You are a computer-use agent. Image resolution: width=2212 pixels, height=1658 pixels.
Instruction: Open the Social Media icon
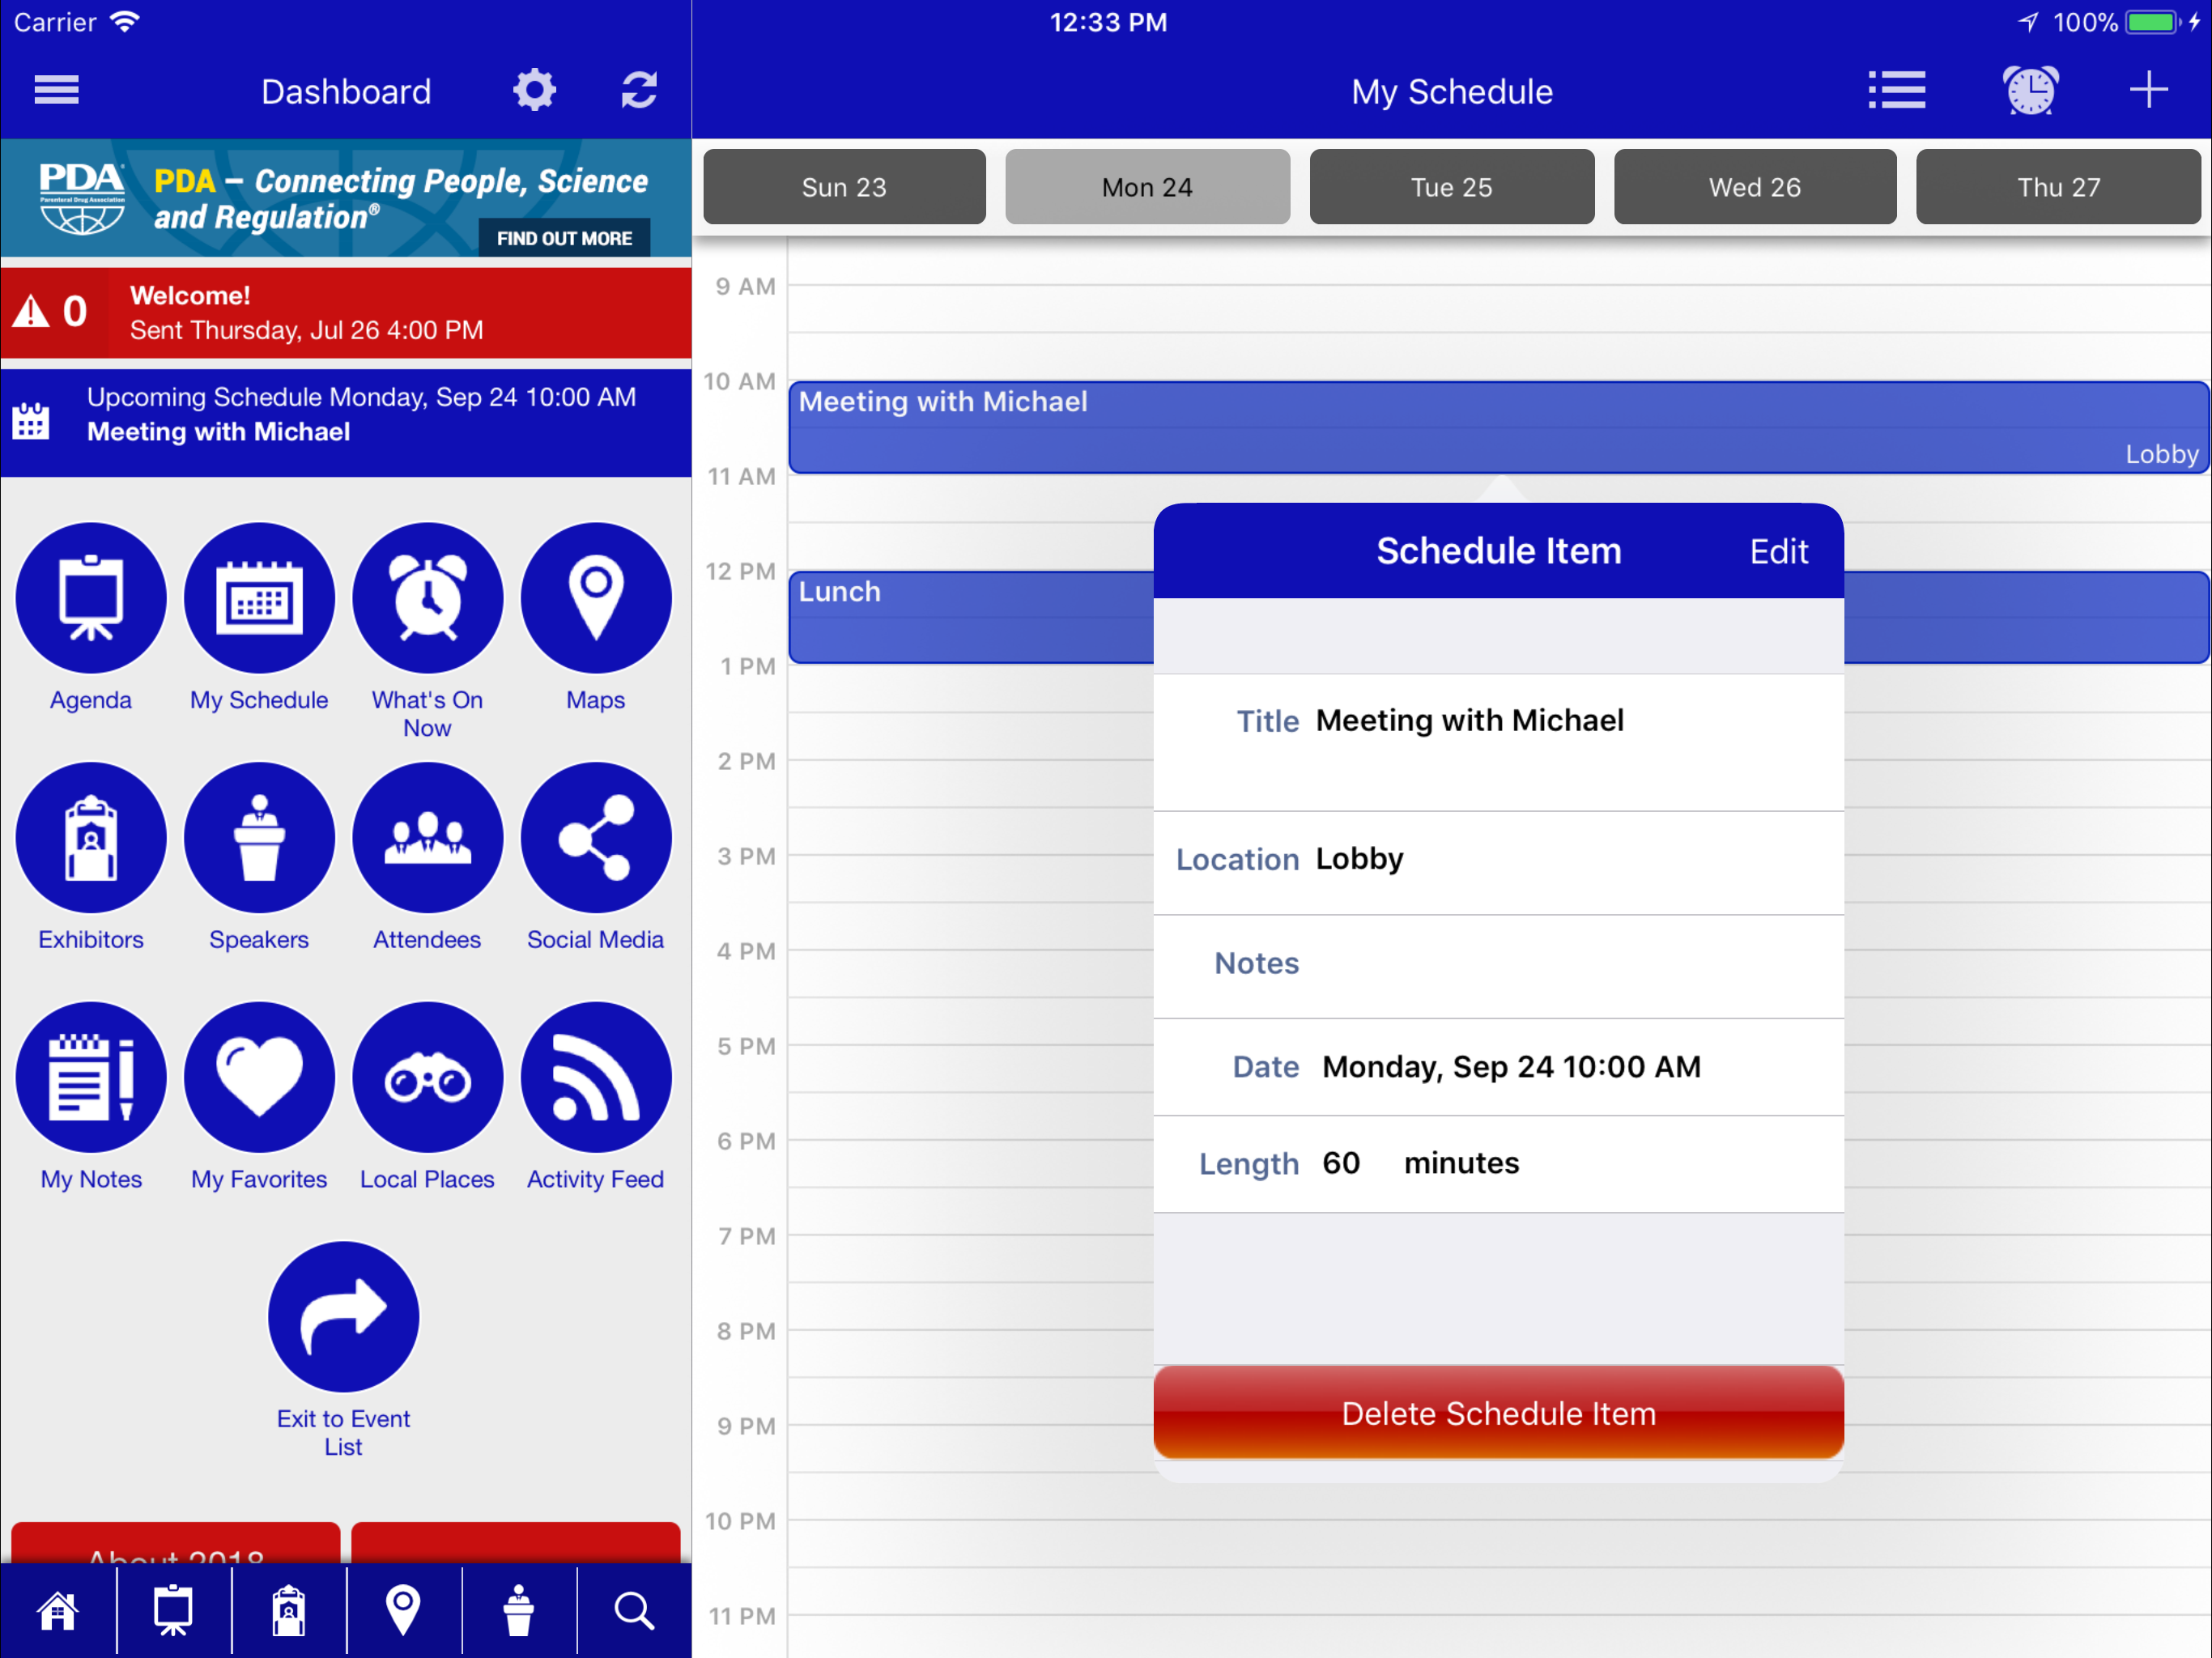[596, 838]
